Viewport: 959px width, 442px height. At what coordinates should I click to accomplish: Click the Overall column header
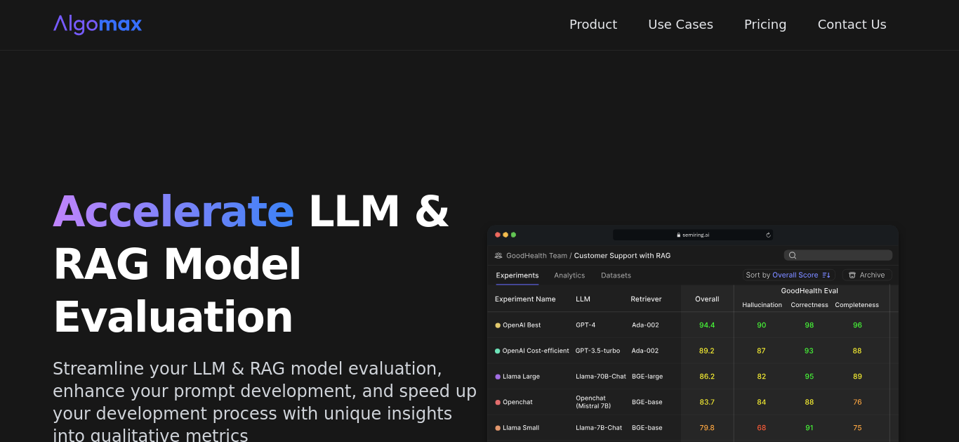pyautogui.click(x=707, y=299)
